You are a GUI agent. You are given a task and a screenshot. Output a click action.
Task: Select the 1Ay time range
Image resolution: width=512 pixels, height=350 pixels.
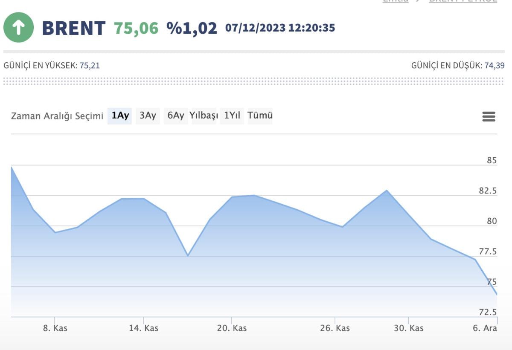(120, 116)
